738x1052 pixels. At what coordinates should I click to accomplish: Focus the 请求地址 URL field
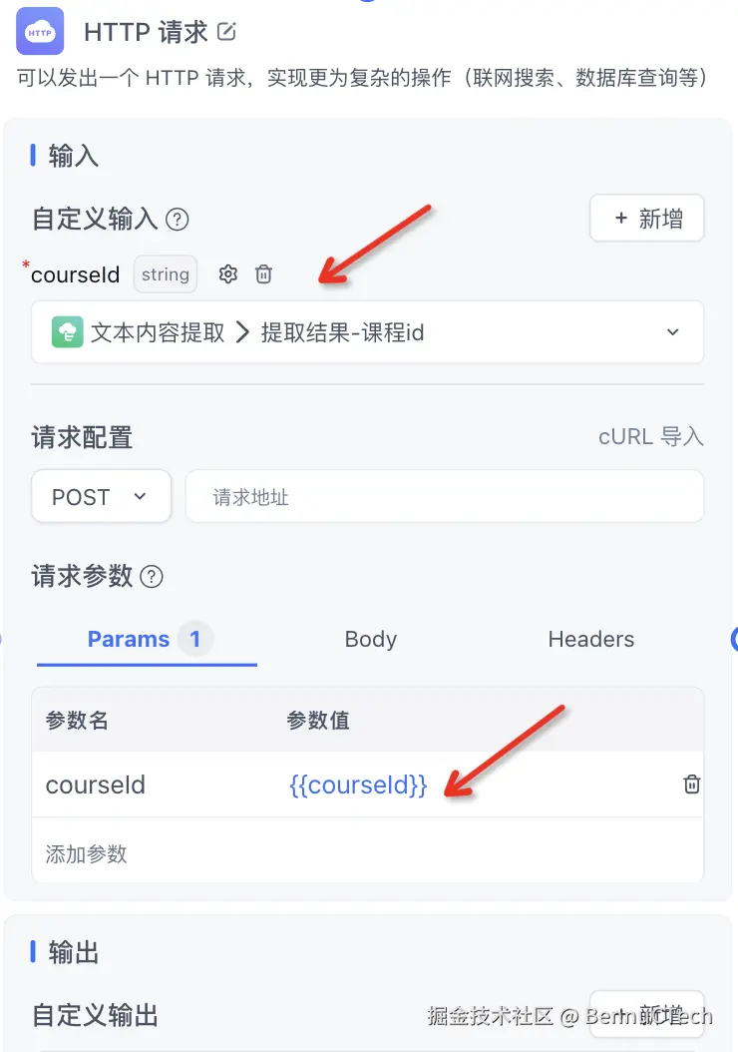445,496
